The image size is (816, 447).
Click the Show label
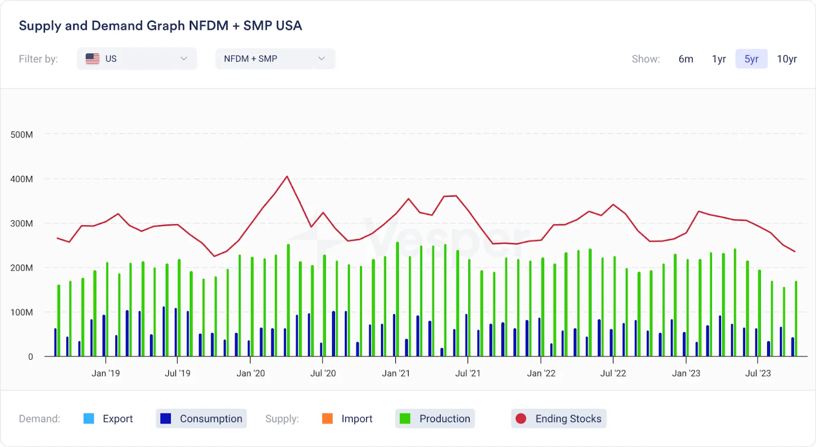(646, 59)
